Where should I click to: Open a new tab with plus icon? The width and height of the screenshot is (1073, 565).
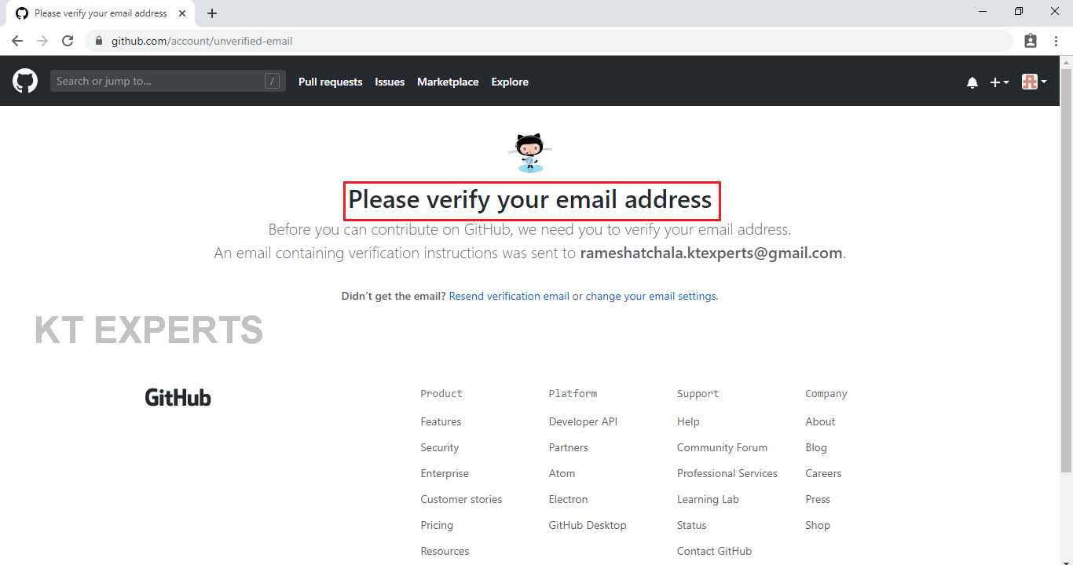point(212,13)
